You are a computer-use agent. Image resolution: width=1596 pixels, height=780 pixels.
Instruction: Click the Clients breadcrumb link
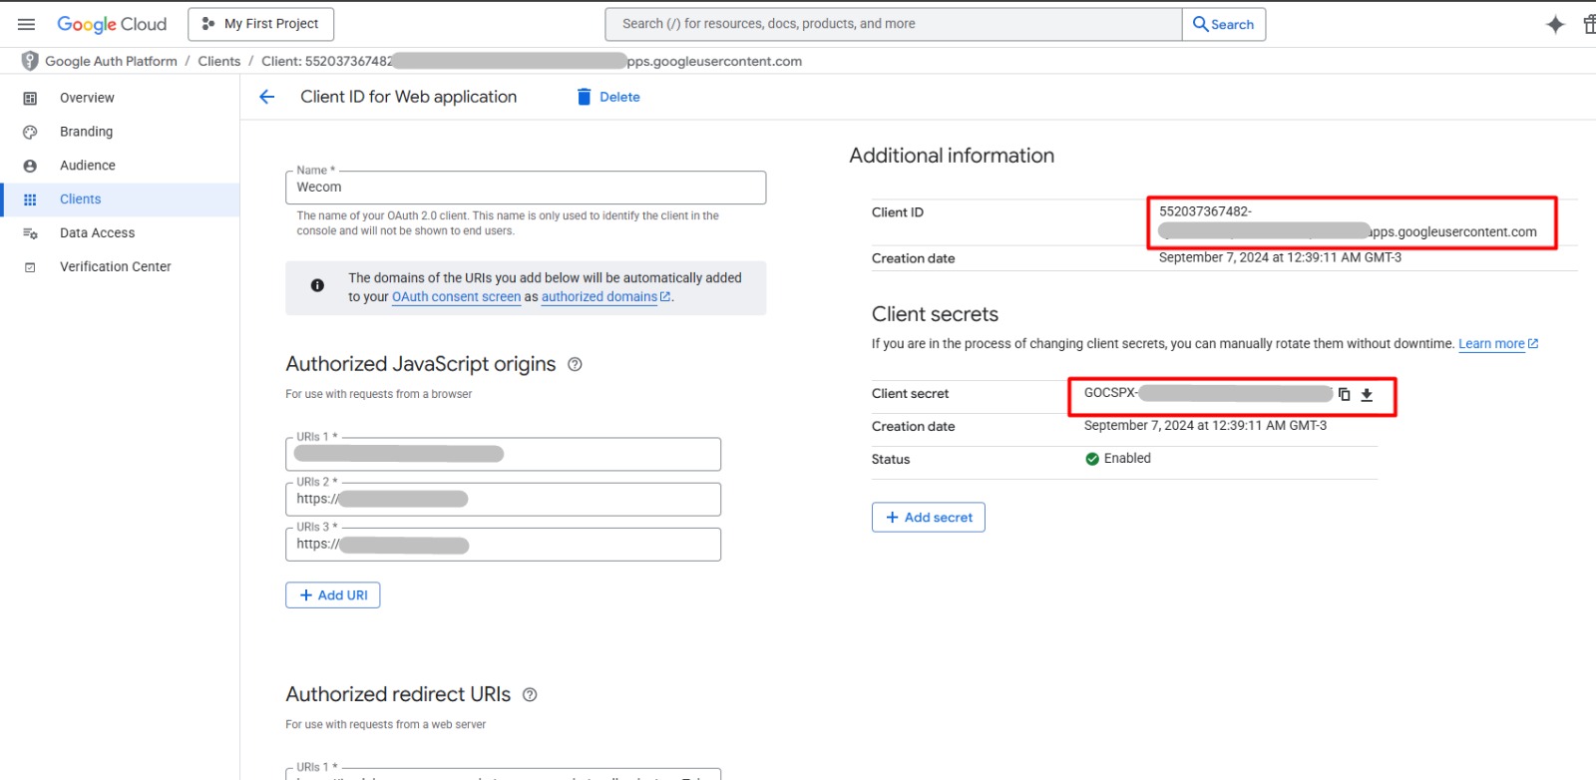point(218,61)
